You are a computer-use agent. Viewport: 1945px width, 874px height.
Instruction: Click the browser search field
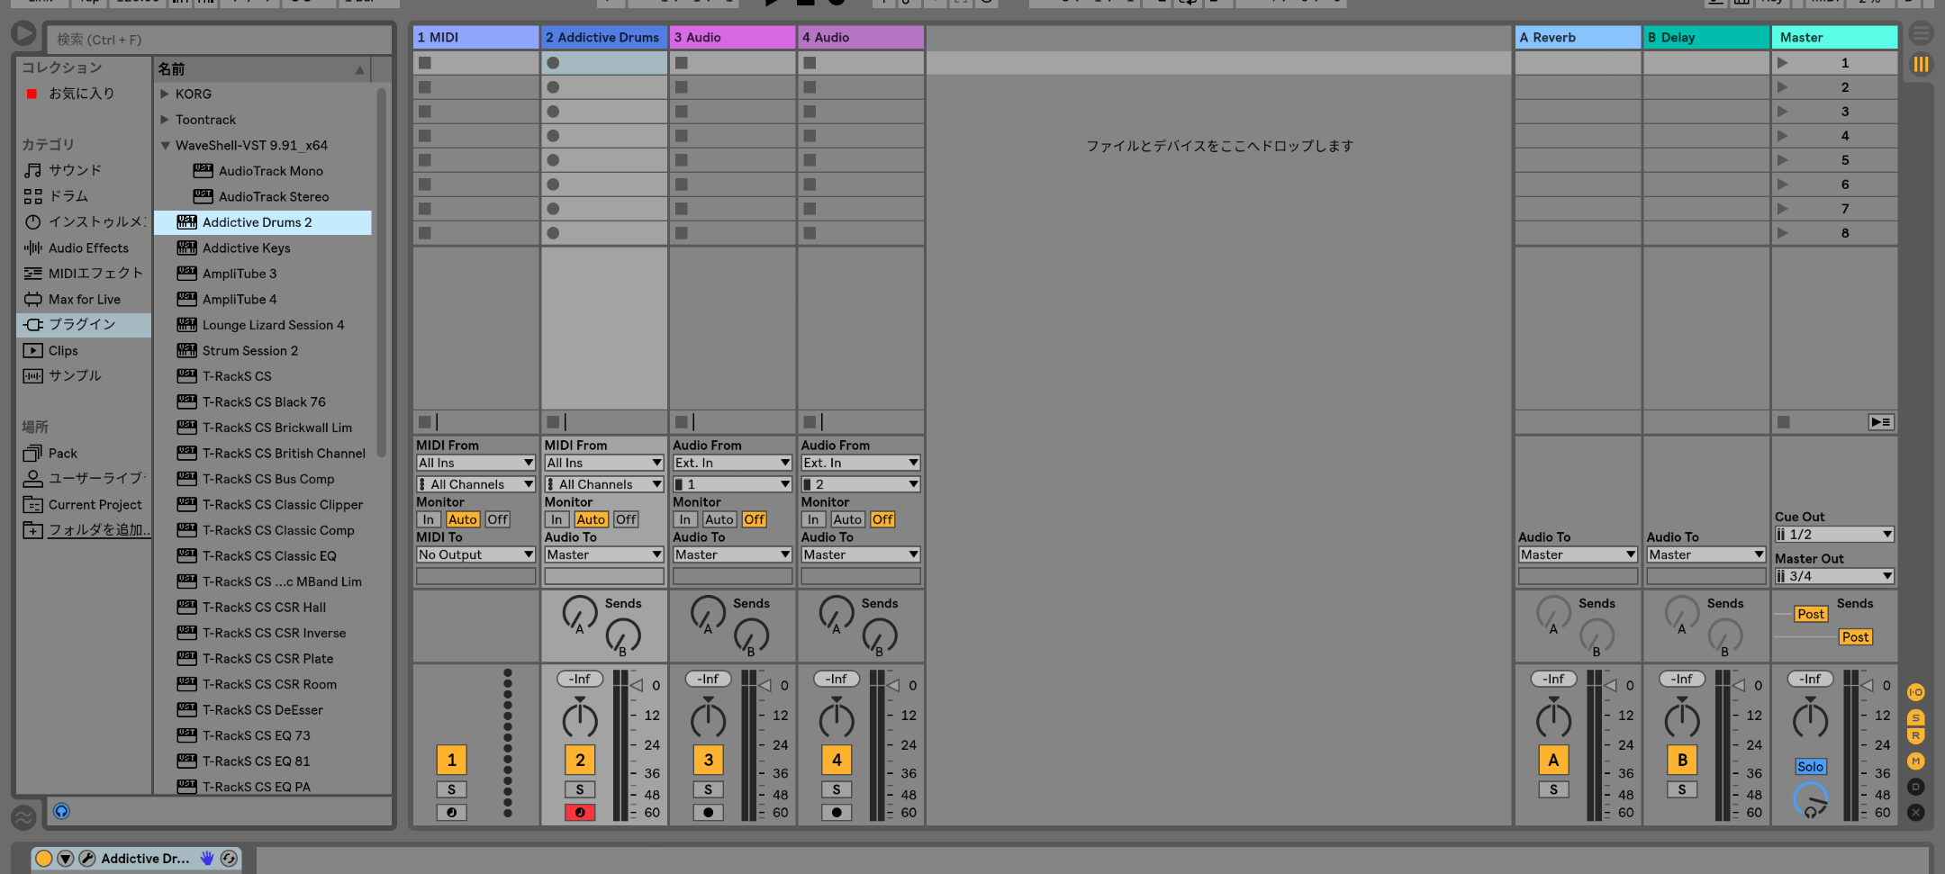coord(221,40)
